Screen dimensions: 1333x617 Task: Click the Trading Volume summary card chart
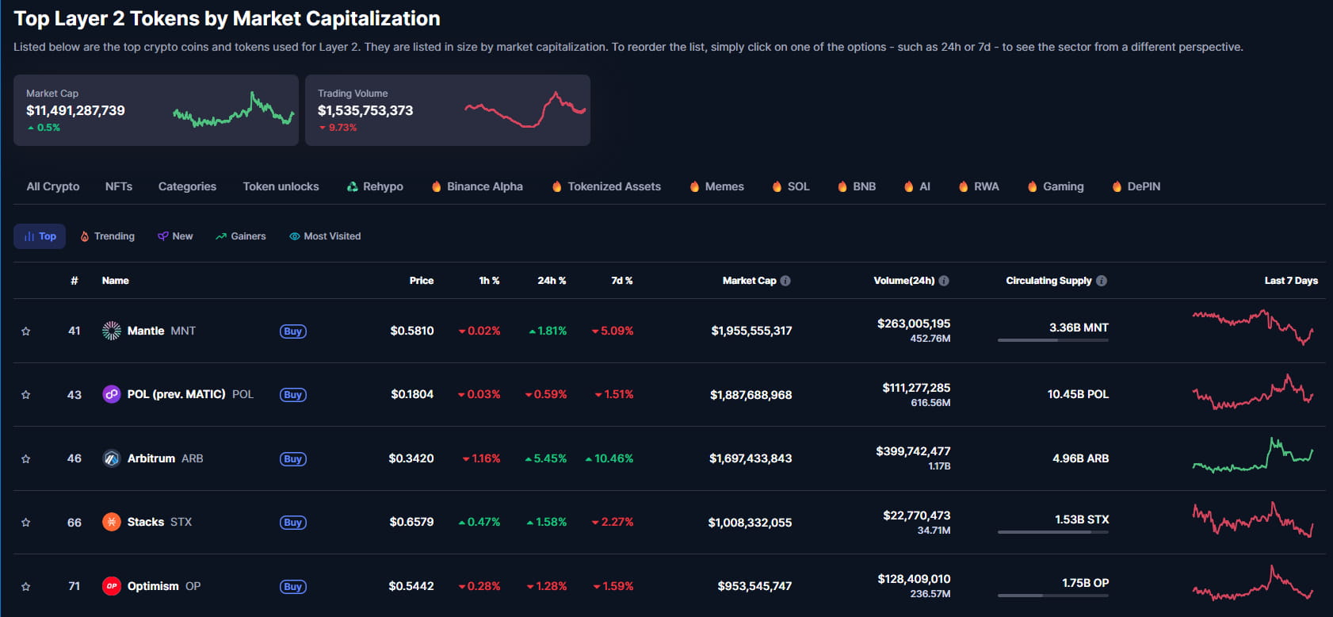click(x=525, y=110)
